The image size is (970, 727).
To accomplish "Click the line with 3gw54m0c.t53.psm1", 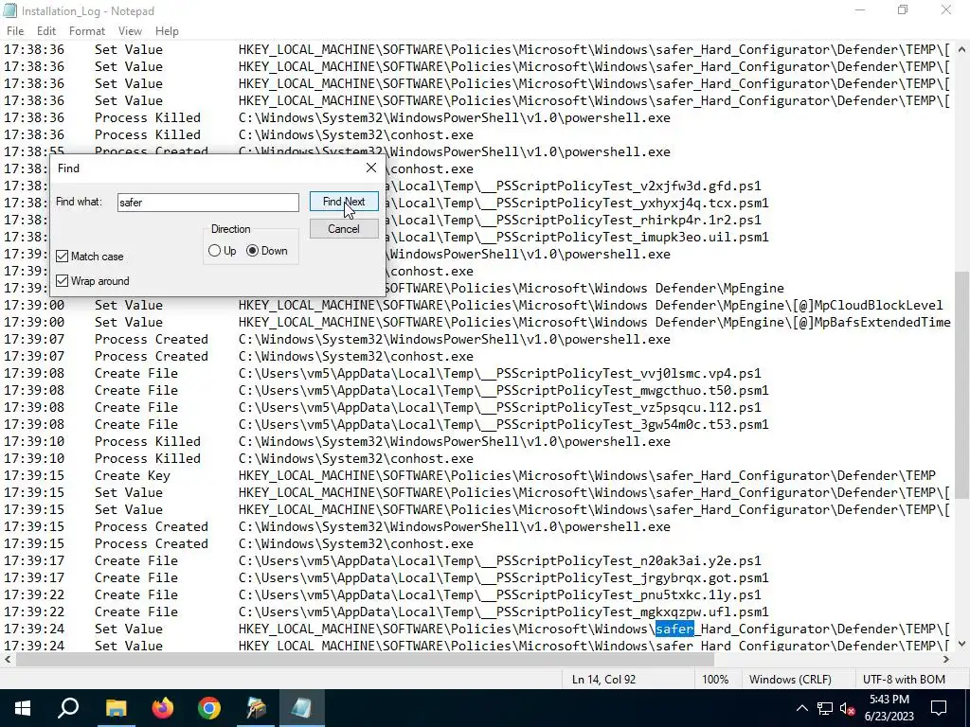I will point(386,424).
